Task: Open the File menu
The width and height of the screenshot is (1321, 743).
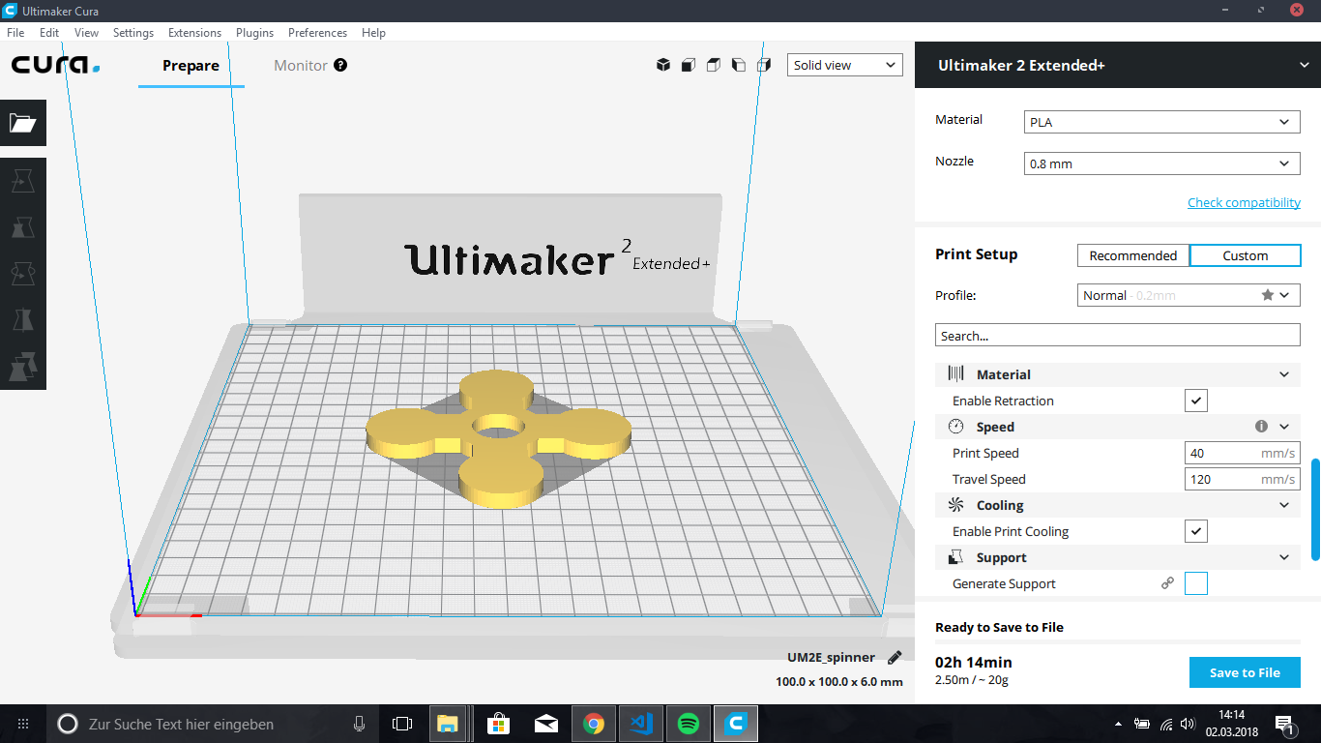Action: (15, 32)
